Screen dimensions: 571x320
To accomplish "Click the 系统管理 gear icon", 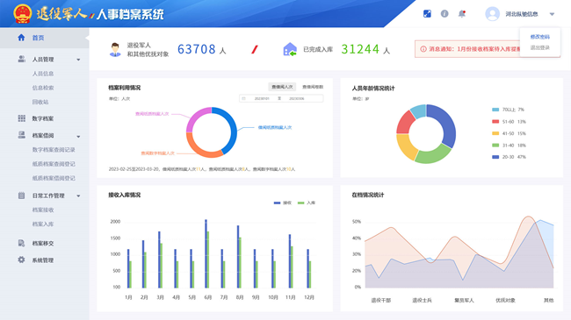I will (x=21, y=260).
